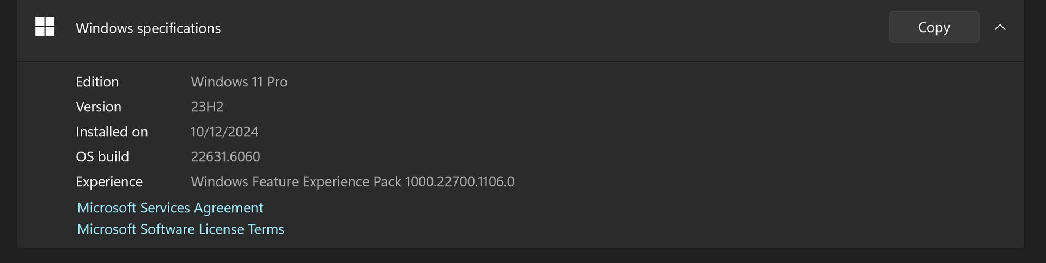Select the 22631.6060 build number

(x=226, y=156)
